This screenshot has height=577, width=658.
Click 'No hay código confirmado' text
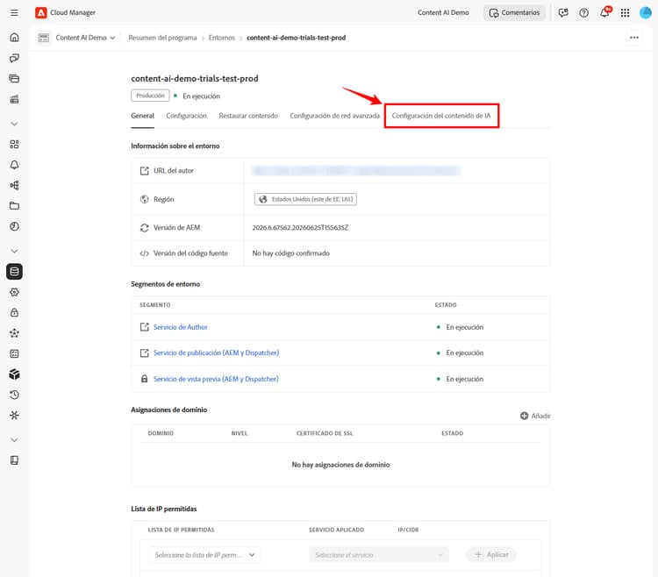[x=290, y=253]
